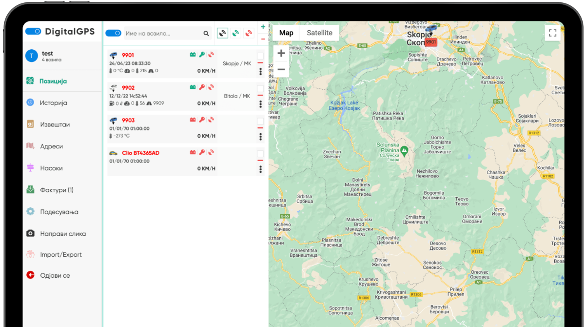Click the green key icon for 9901
585x327 pixels.
pos(202,55)
